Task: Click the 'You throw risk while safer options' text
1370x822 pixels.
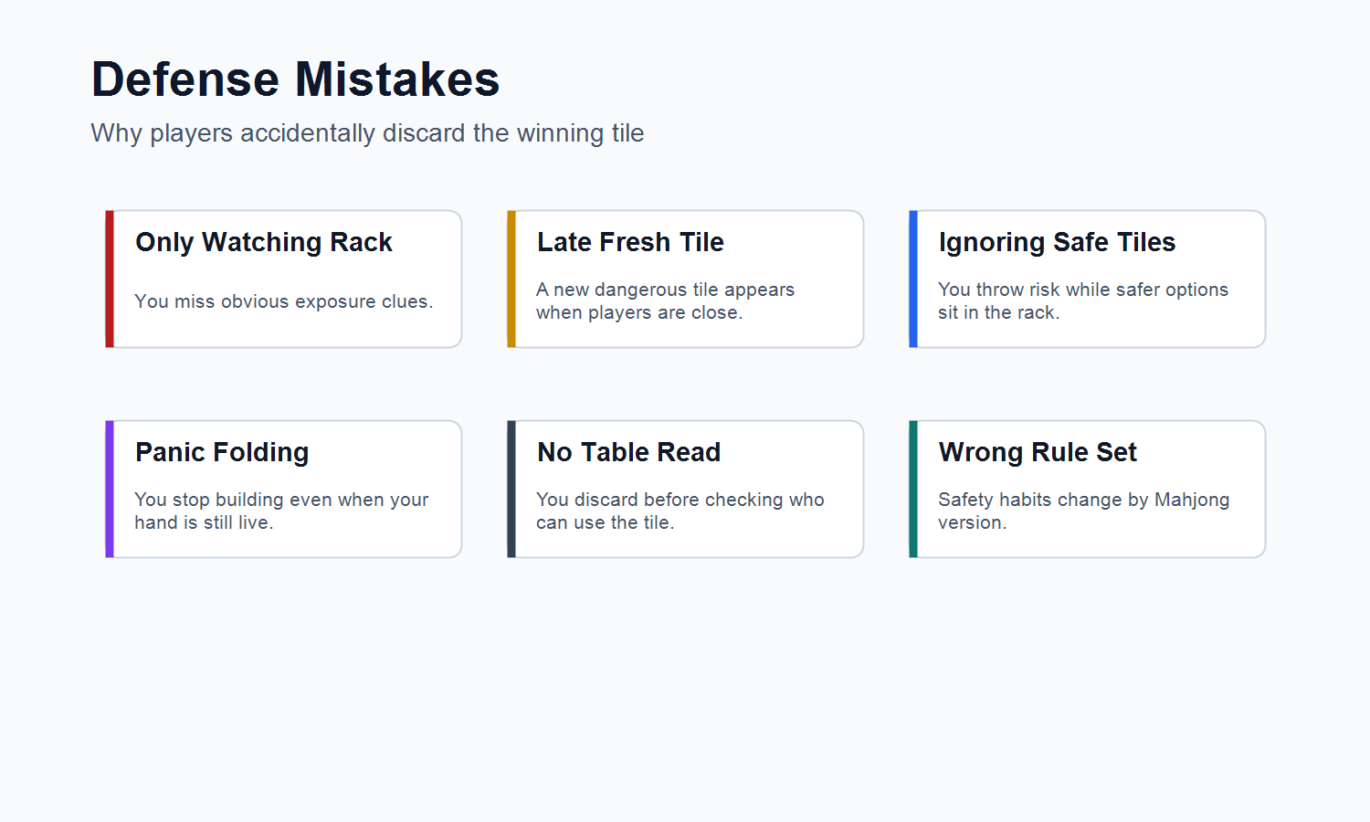Action: (x=1083, y=290)
